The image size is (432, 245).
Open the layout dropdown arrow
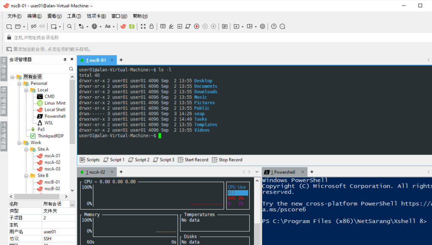click(255, 26)
